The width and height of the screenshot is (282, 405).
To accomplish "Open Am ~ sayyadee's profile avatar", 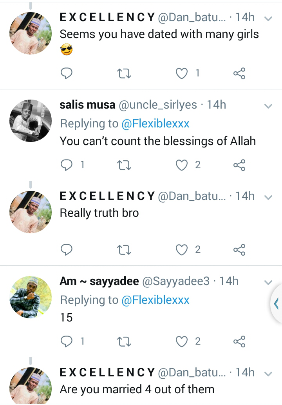I will click(x=31, y=297).
